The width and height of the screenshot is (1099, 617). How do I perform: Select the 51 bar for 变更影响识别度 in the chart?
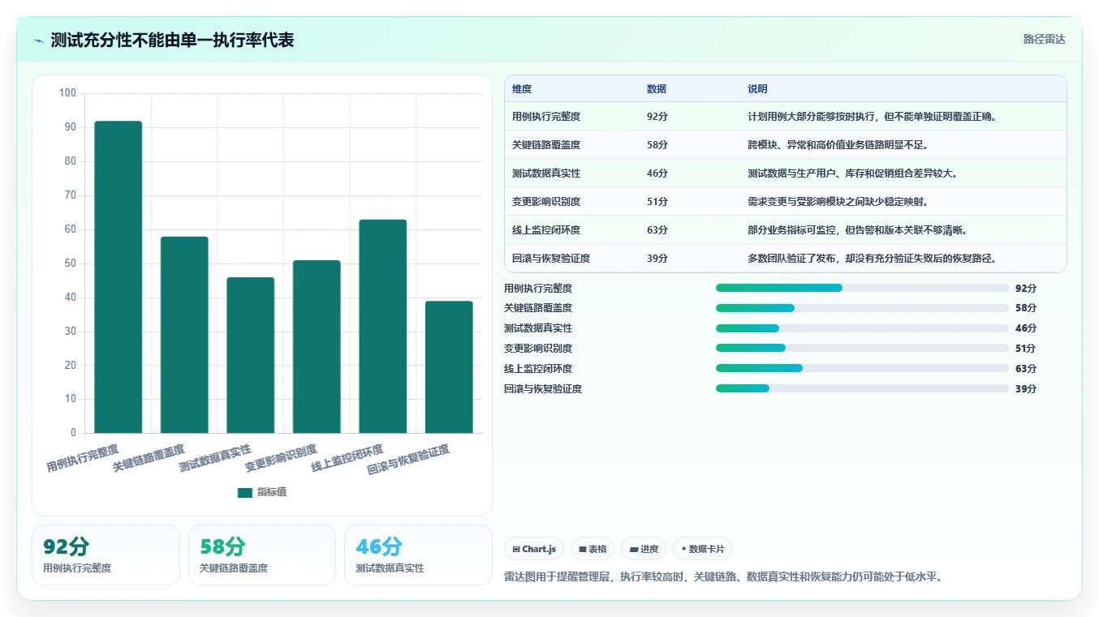pos(317,346)
